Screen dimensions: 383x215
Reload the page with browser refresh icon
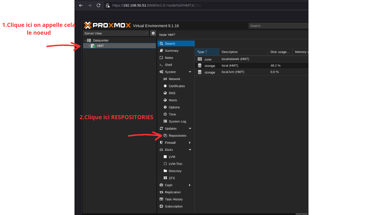98,5
